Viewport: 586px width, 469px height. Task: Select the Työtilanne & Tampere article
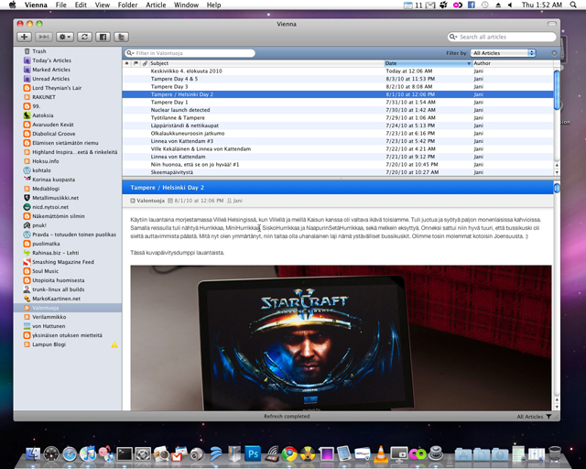pyautogui.click(x=338, y=118)
